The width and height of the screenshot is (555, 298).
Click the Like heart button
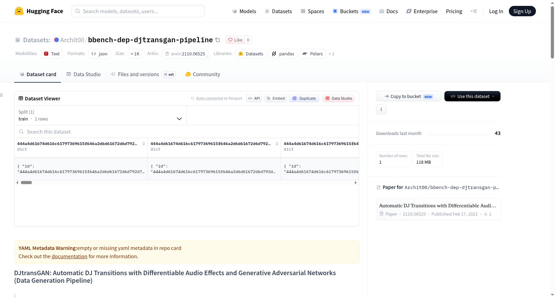click(x=235, y=40)
